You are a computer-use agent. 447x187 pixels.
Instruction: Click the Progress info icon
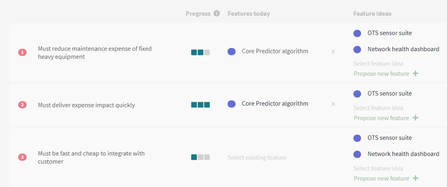(217, 14)
